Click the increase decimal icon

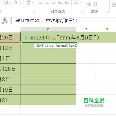pos(88,4)
